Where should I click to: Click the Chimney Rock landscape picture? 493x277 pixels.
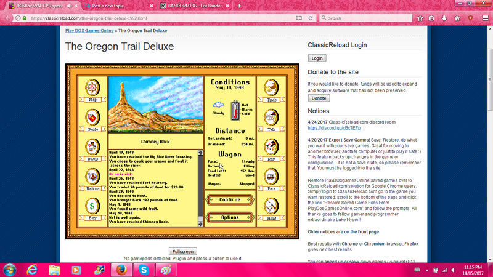(156, 105)
